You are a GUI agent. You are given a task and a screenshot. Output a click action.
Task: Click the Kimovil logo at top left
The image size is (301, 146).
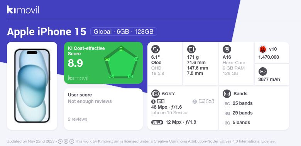[x=23, y=10]
